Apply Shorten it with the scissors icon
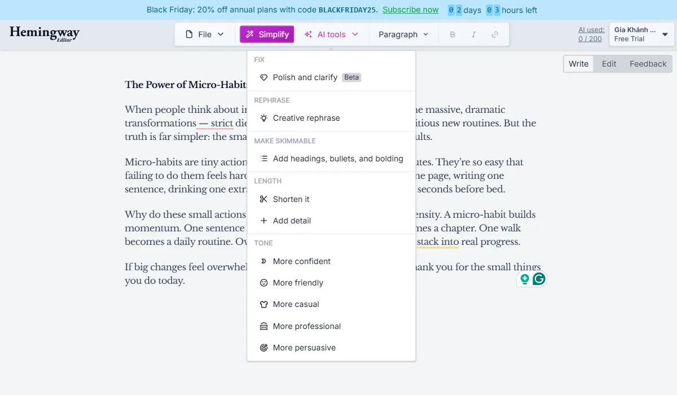This screenshot has height=395, width=677. tap(291, 199)
